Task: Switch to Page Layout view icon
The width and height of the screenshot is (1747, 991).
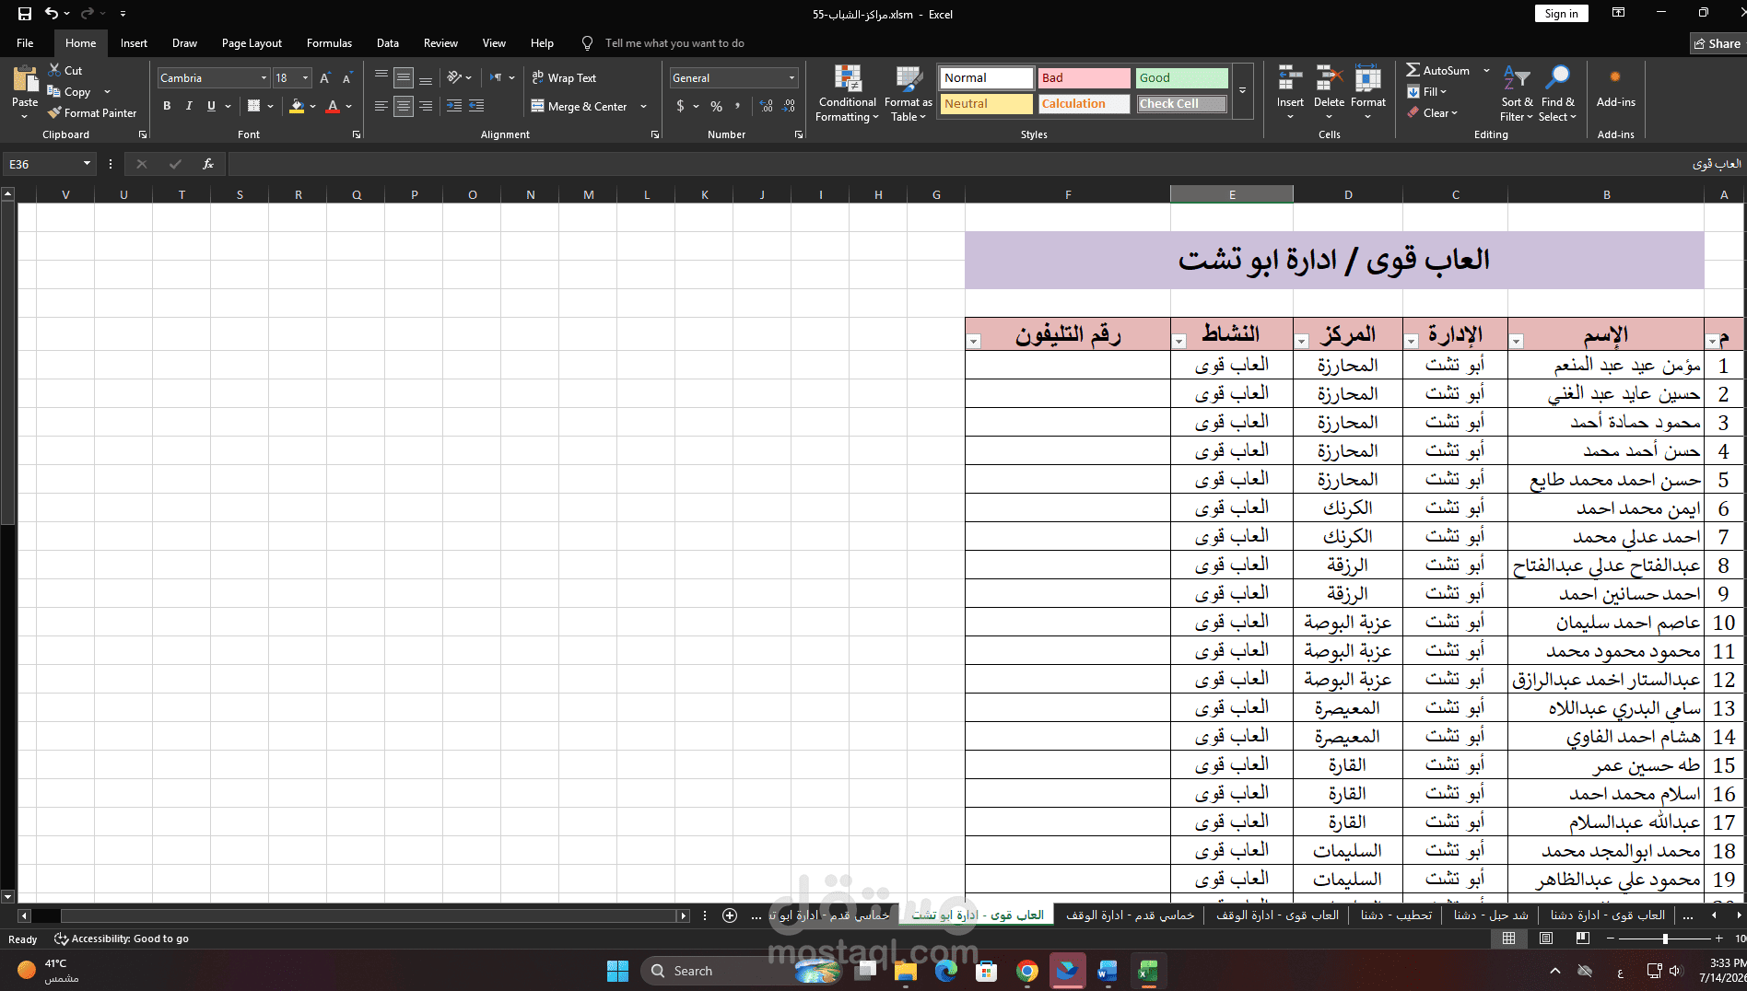Action: tap(1546, 939)
